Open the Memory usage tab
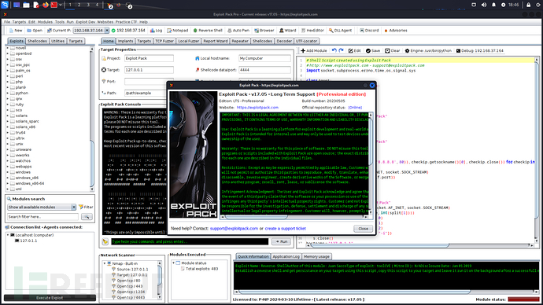 click(316, 256)
